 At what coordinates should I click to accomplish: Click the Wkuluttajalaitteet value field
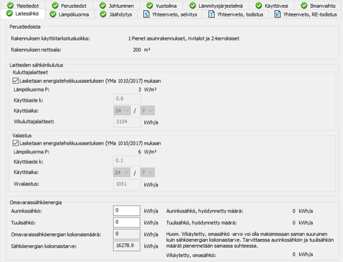[x=127, y=122]
